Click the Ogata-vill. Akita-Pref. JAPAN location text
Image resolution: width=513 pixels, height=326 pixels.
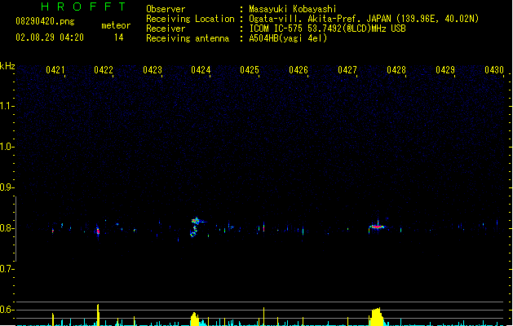click(x=364, y=19)
